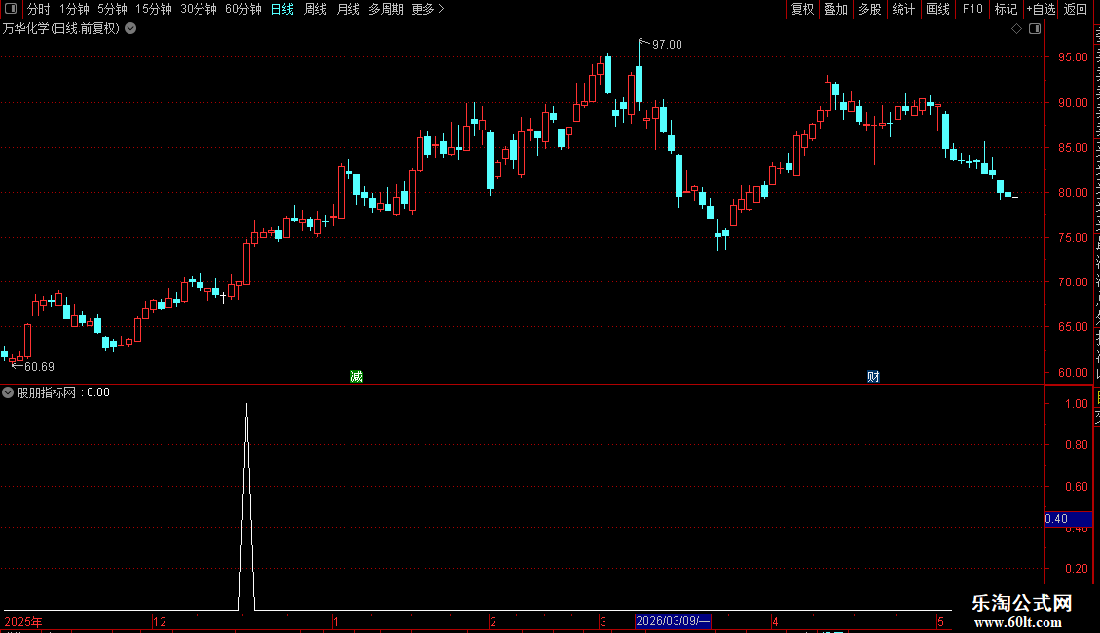Expand the 股朋指标网 indicator menu arrow

pos(8,393)
